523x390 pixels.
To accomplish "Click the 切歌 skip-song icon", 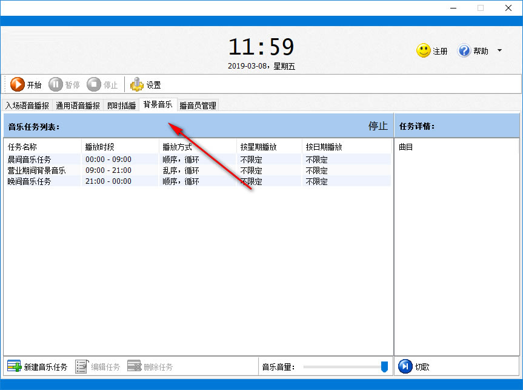I will pyautogui.click(x=404, y=366).
